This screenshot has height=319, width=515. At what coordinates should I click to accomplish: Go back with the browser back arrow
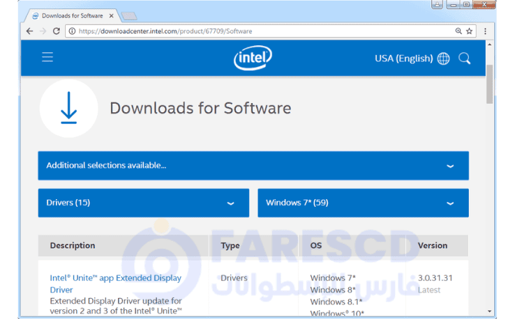click(x=29, y=31)
